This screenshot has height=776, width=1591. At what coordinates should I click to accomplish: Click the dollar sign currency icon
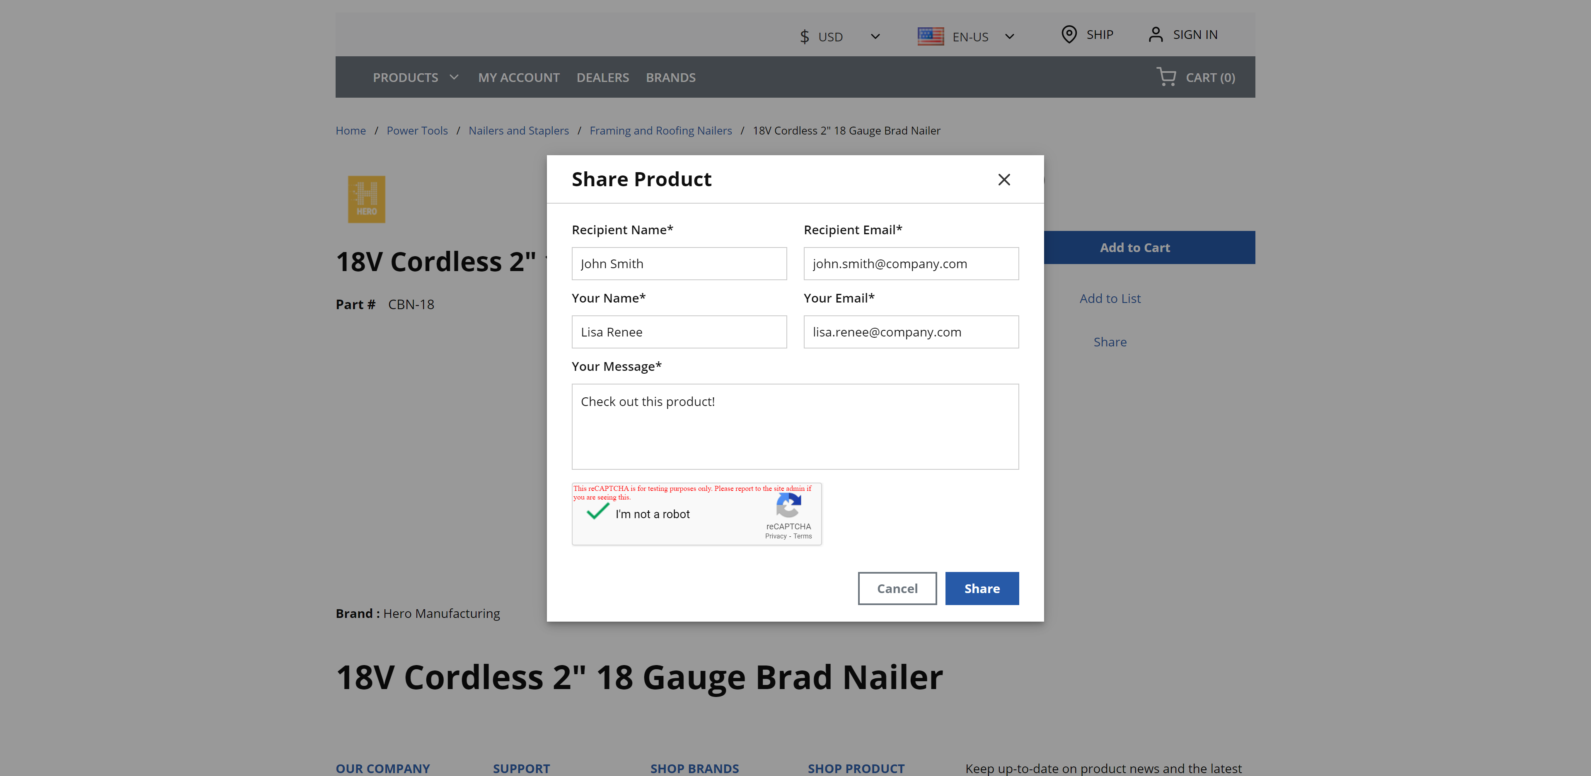804,37
